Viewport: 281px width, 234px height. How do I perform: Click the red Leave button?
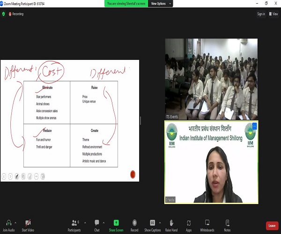click(272, 226)
